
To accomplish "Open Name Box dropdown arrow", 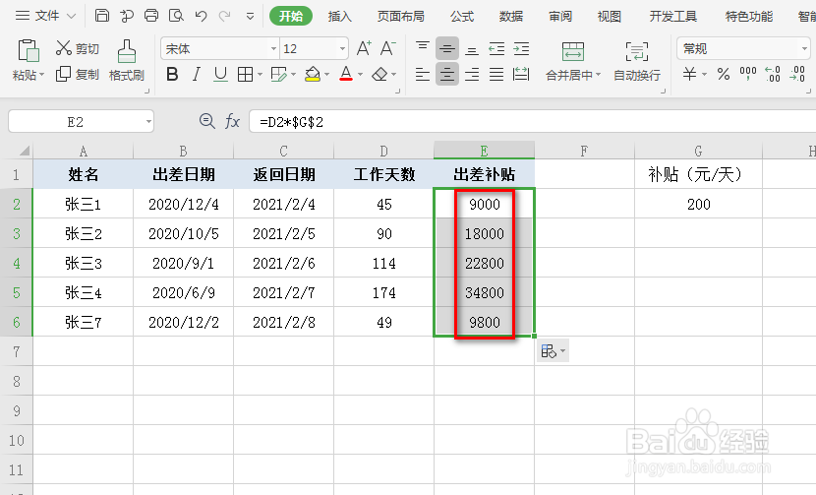I will tap(148, 122).
